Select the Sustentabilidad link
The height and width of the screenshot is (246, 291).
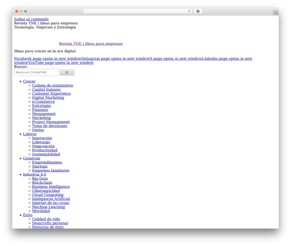click(46, 154)
